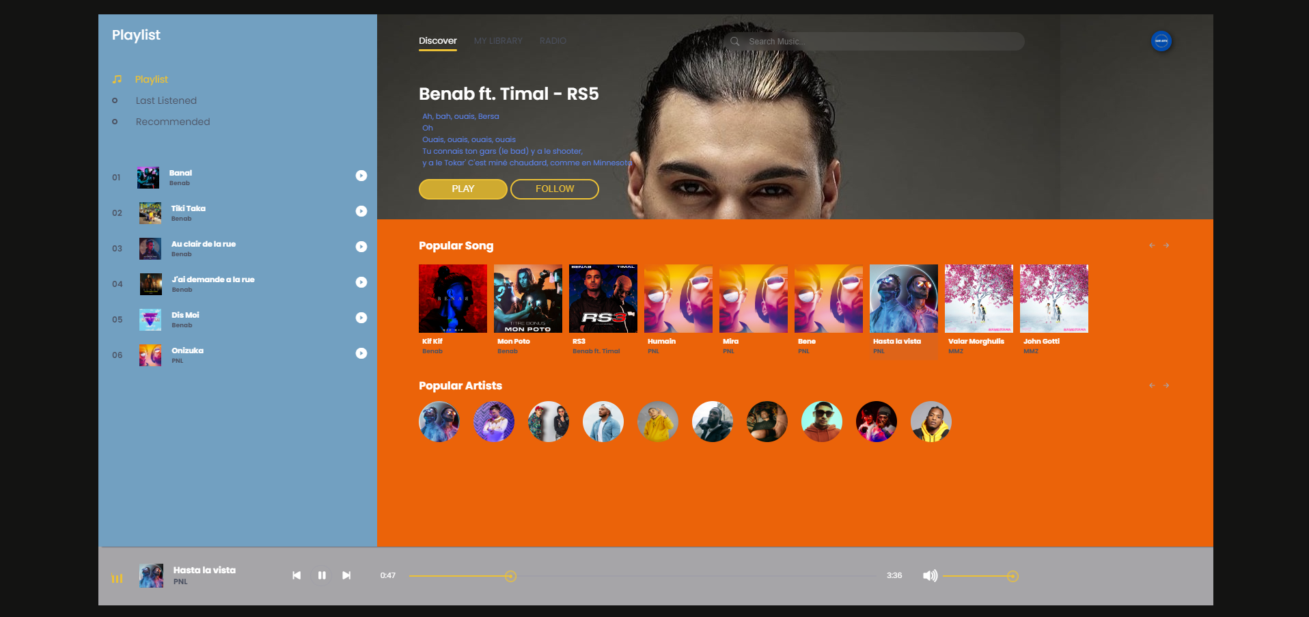Pause the current song
The height and width of the screenshot is (617, 1309).
click(x=322, y=575)
